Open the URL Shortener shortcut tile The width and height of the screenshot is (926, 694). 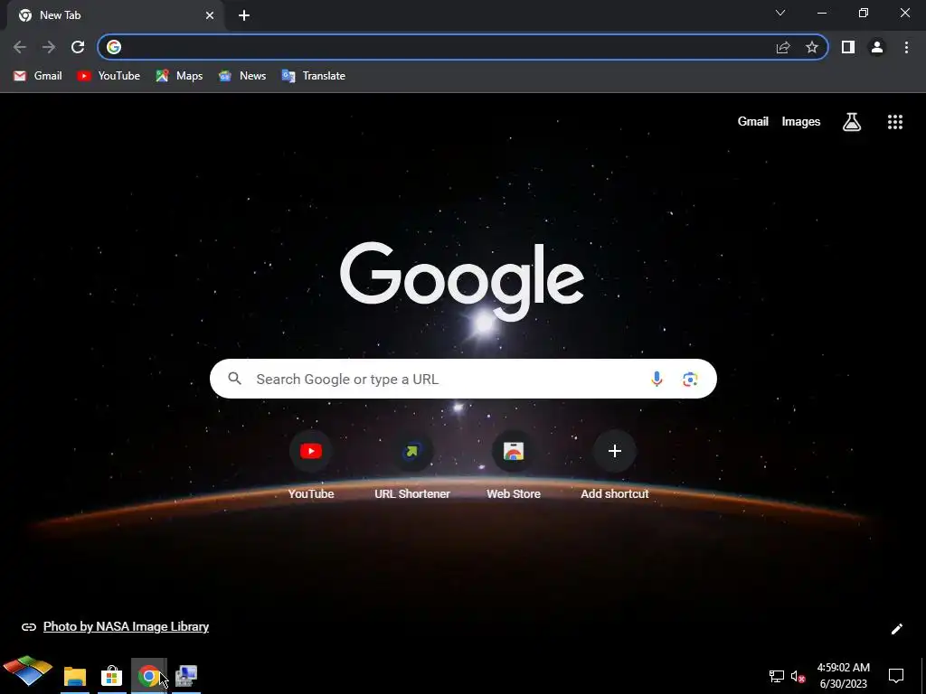pos(412,466)
